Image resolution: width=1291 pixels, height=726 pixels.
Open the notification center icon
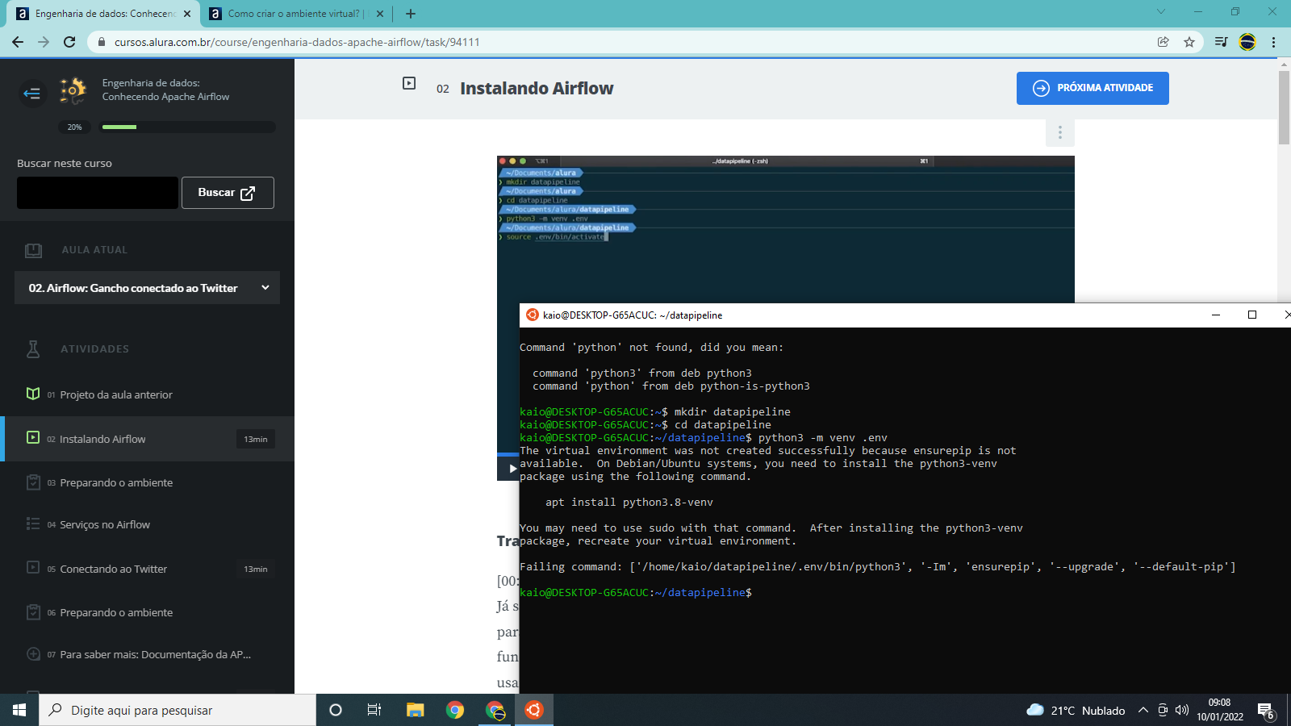pyautogui.click(x=1265, y=711)
